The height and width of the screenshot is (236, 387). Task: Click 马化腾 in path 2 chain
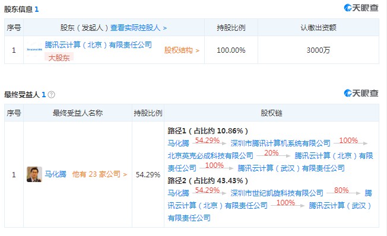coord(178,193)
